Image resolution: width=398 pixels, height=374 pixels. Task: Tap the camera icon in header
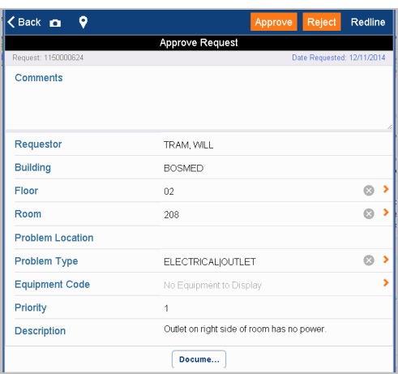[55, 23]
